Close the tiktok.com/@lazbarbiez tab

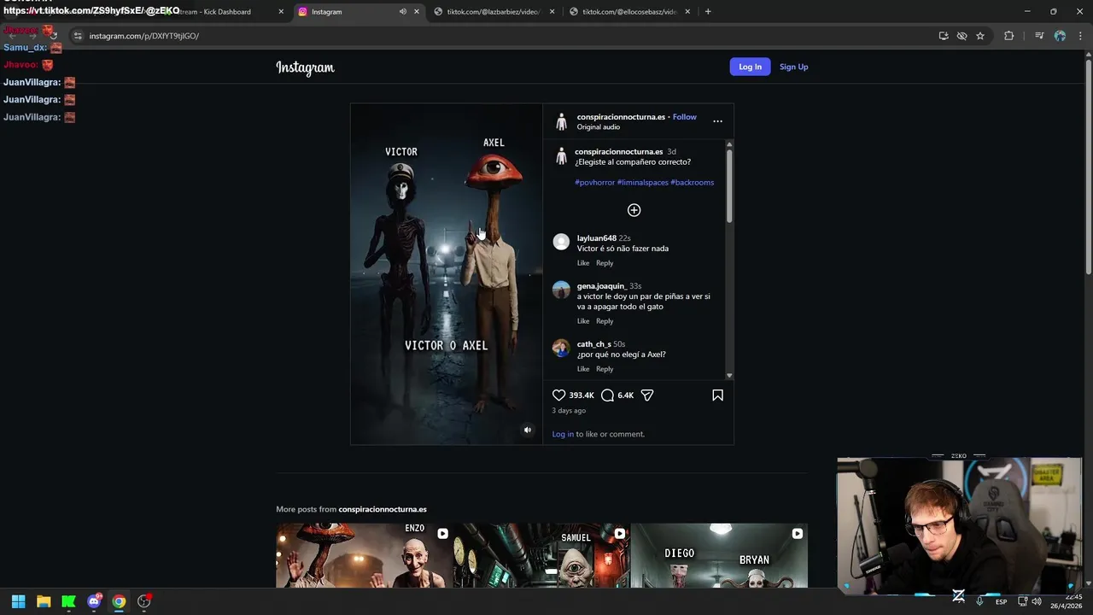click(x=552, y=12)
